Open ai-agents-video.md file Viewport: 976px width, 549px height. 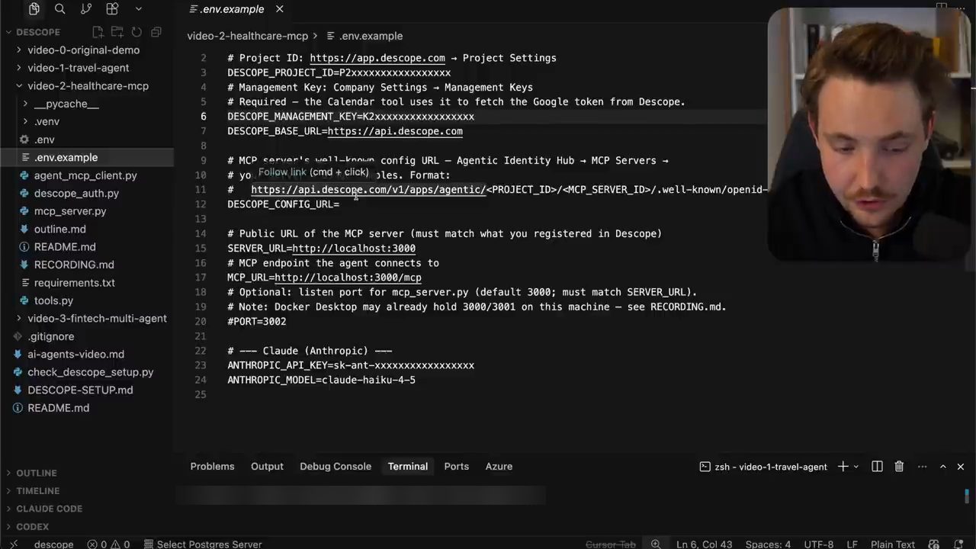tap(75, 354)
